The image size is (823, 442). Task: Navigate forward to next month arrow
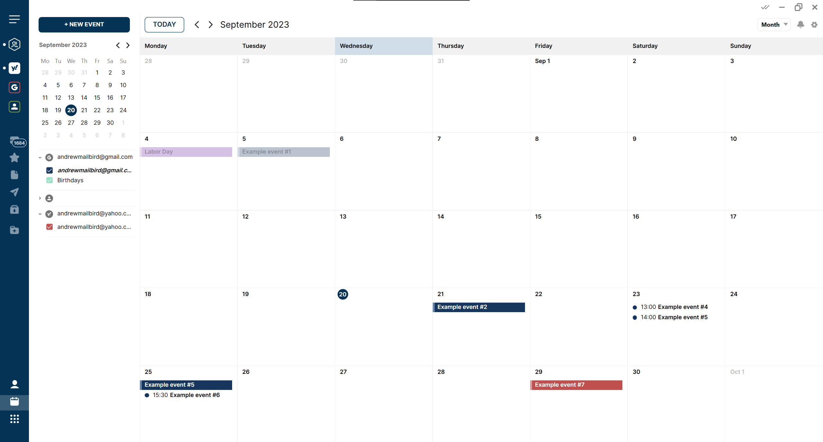[x=210, y=24]
